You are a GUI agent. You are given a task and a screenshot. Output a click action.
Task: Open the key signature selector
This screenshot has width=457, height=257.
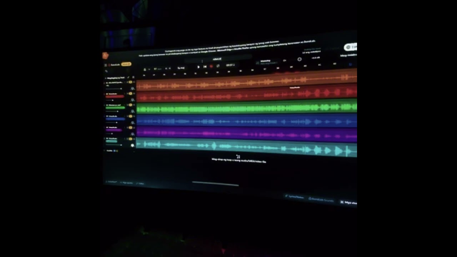(181, 68)
